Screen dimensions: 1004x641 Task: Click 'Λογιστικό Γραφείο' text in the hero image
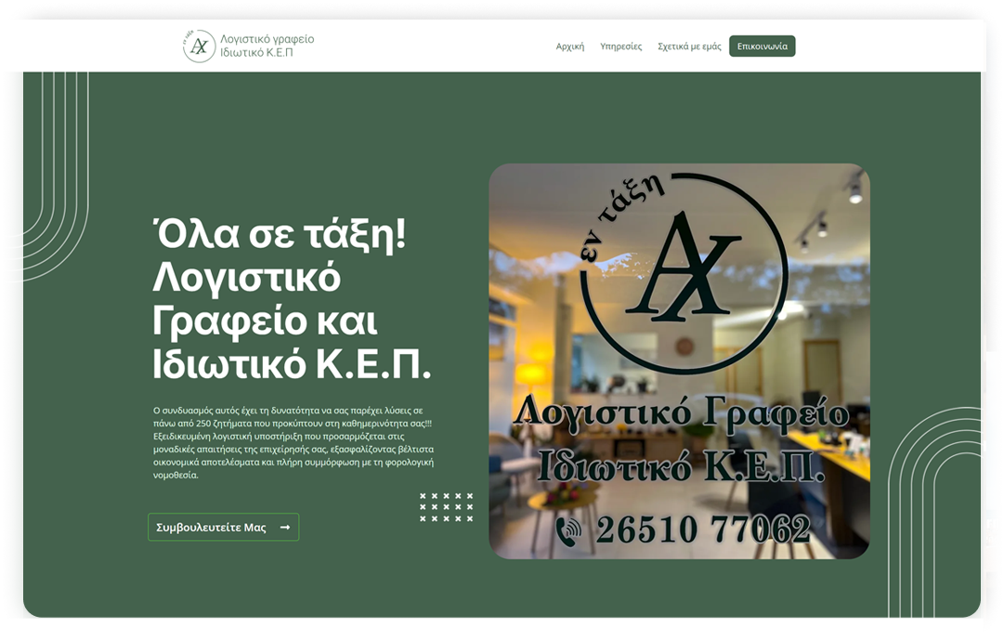(x=680, y=412)
